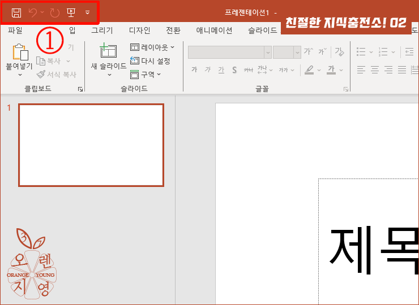The height and width of the screenshot is (305, 419).
Task: Select slide 1 thumbnail
Action: (91, 145)
